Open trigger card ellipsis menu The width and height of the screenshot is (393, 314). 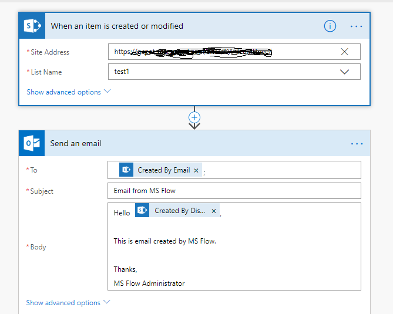coord(357,26)
